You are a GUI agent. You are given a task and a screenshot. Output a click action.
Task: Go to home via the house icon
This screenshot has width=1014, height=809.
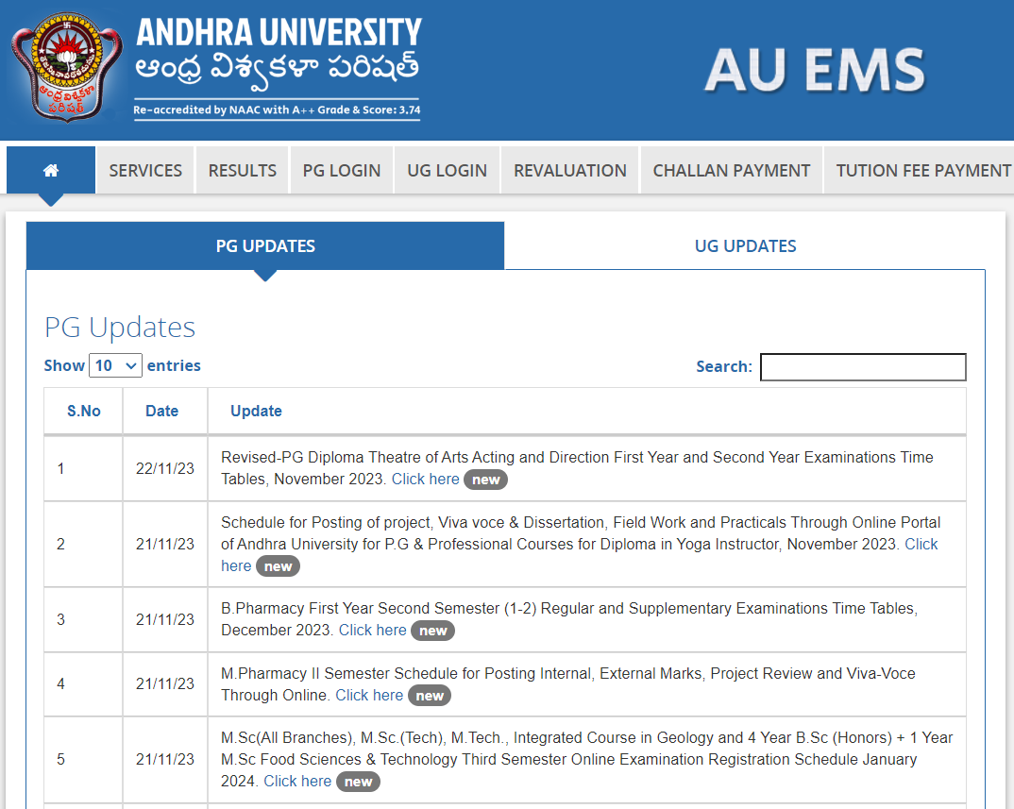click(51, 170)
